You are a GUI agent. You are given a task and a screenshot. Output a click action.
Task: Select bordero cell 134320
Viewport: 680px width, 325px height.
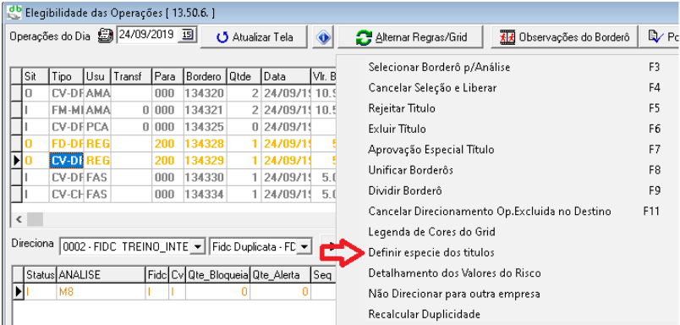(x=205, y=93)
